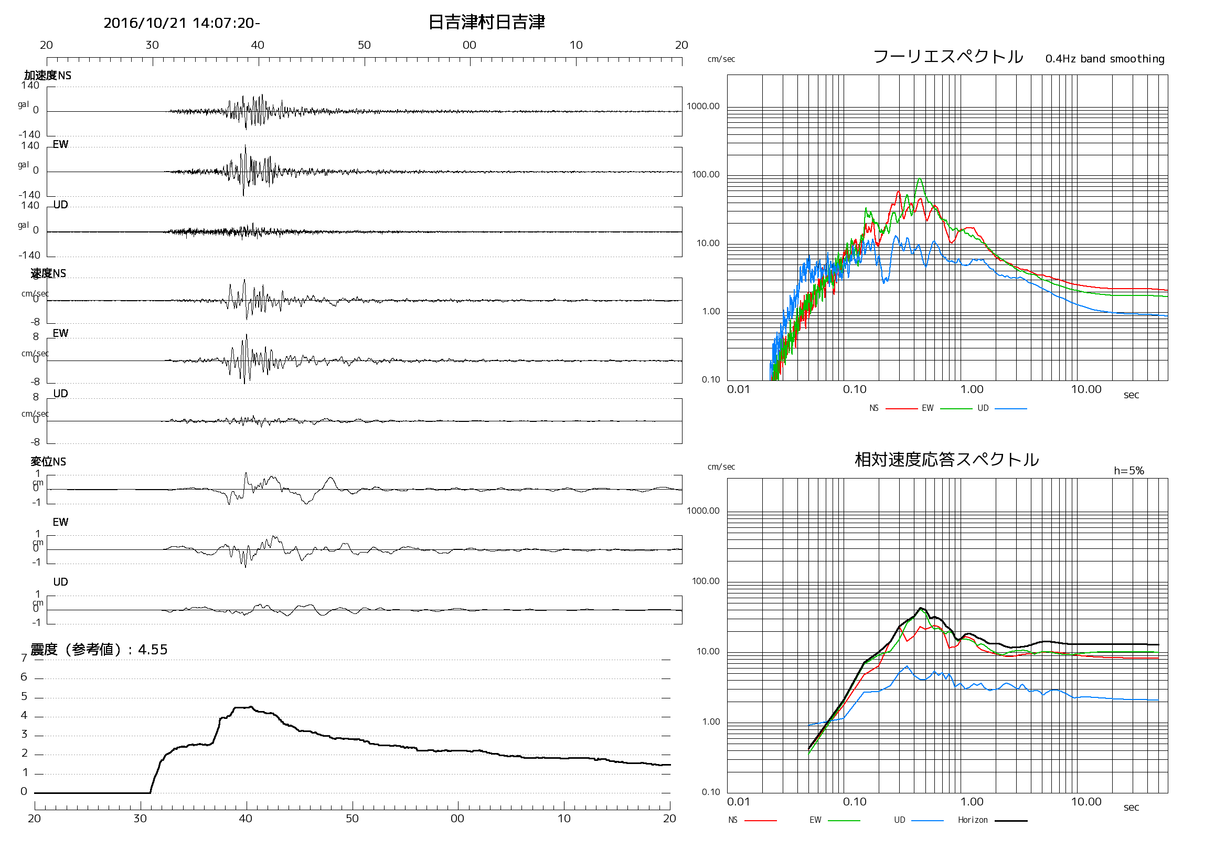1215x859 pixels.
Task: Click the h=5% damping label
Action: click(1129, 471)
